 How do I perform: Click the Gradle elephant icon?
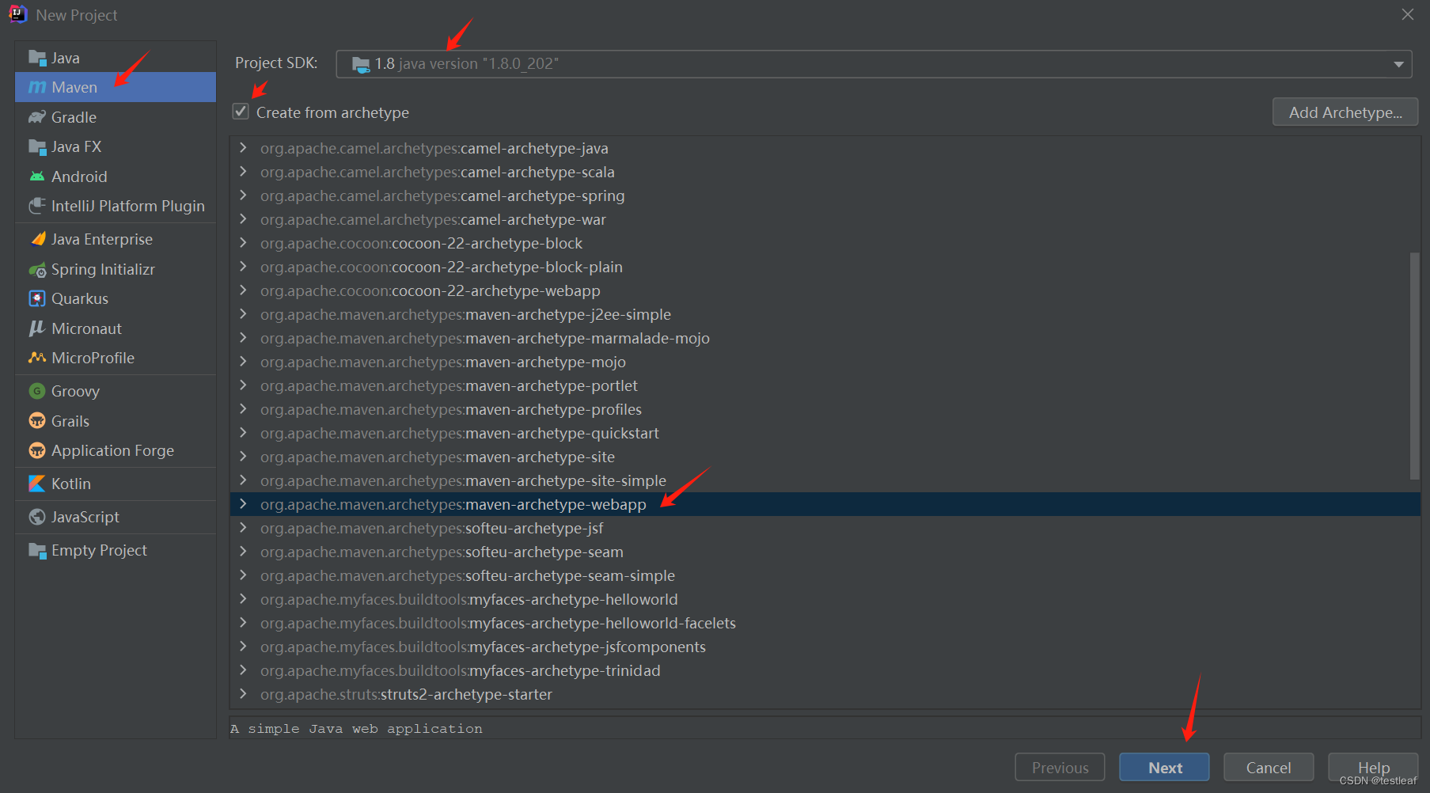pos(37,117)
